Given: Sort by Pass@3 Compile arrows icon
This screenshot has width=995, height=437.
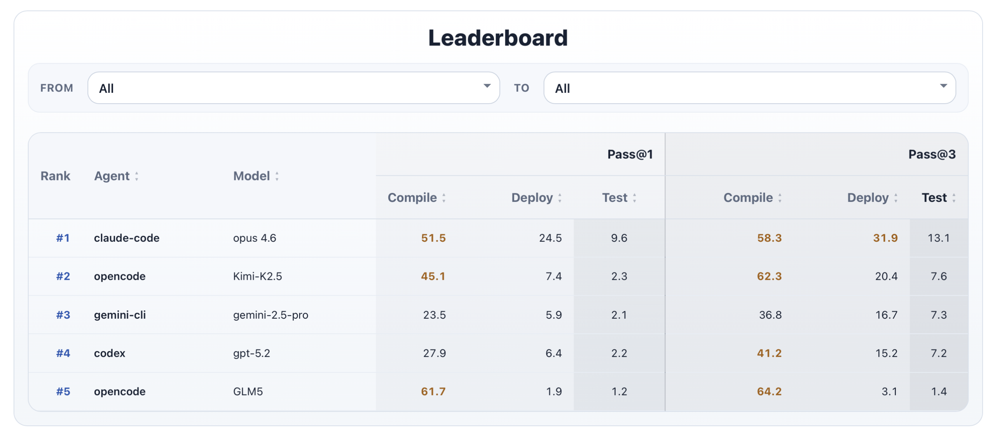Looking at the screenshot, I should click(780, 198).
